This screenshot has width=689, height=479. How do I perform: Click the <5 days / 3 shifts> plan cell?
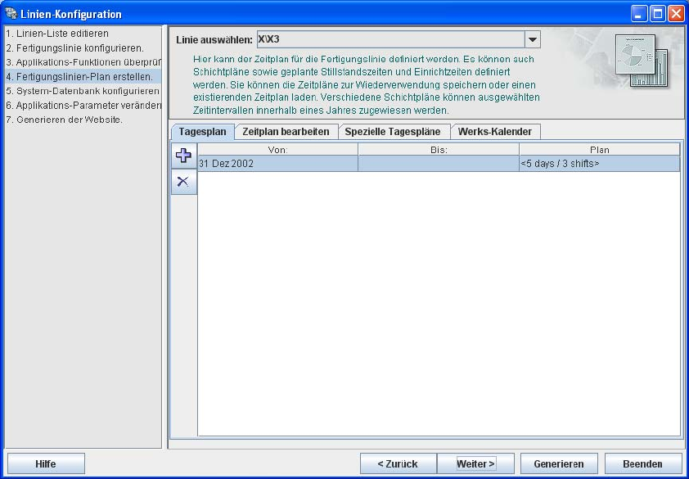[x=599, y=164]
